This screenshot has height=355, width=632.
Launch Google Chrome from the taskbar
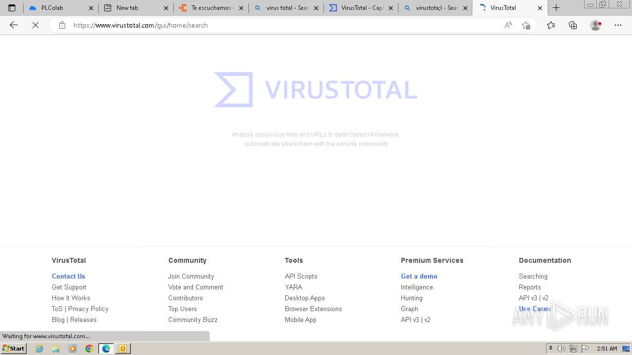click(89, 349)
